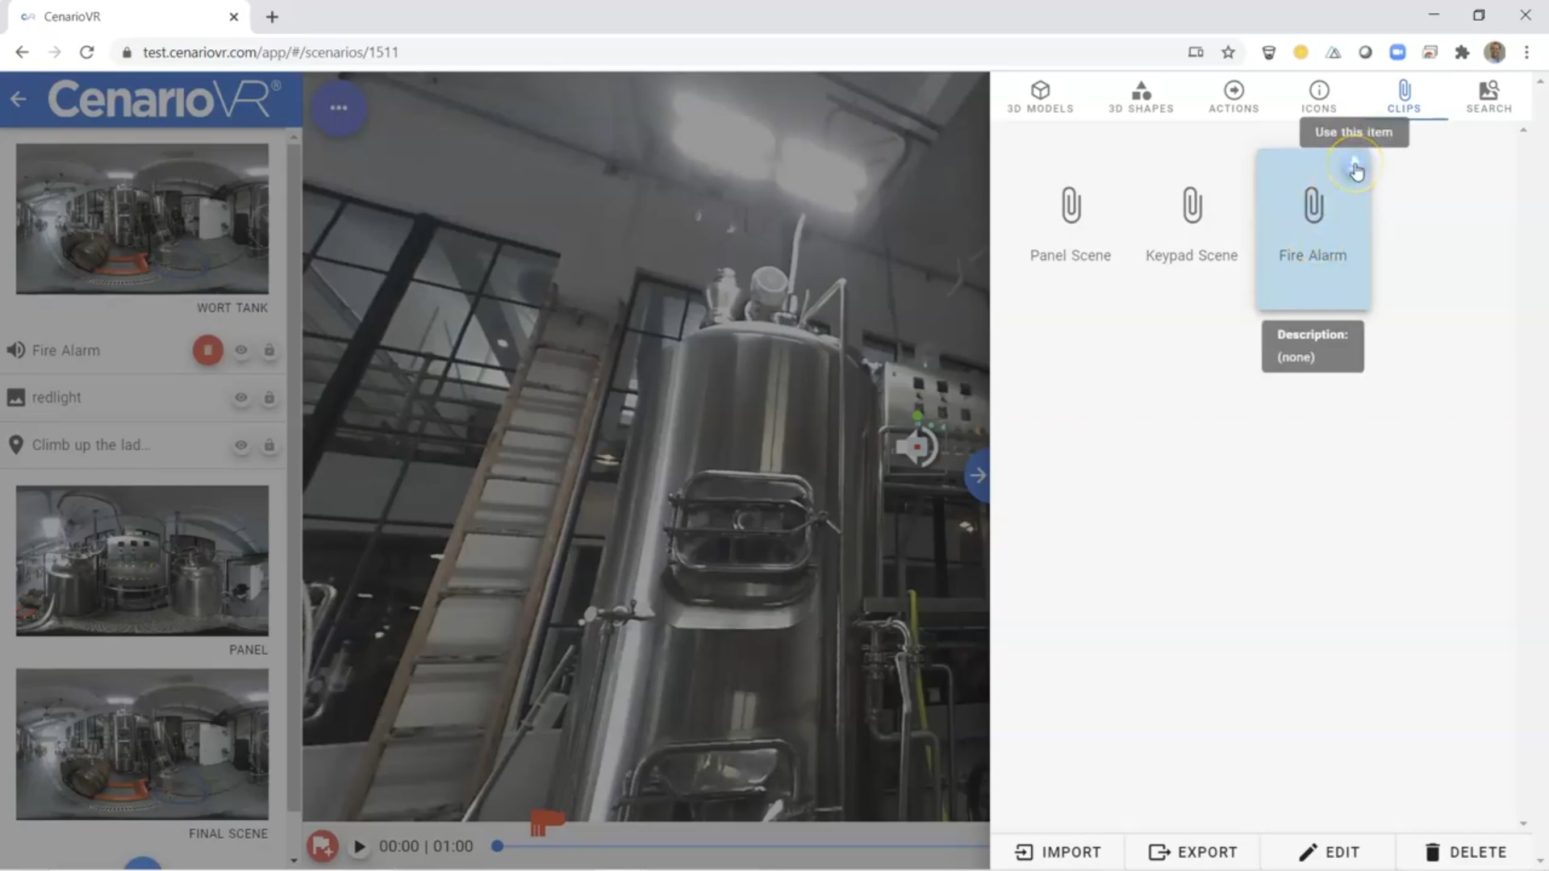Open the Chrome profile avatar

1494,52
